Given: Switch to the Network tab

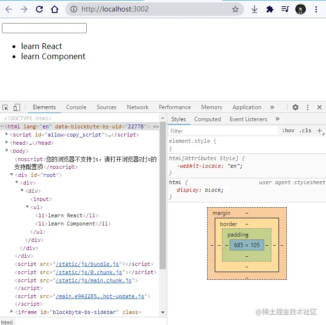Looking at the screenshot, I should (138, 107).
